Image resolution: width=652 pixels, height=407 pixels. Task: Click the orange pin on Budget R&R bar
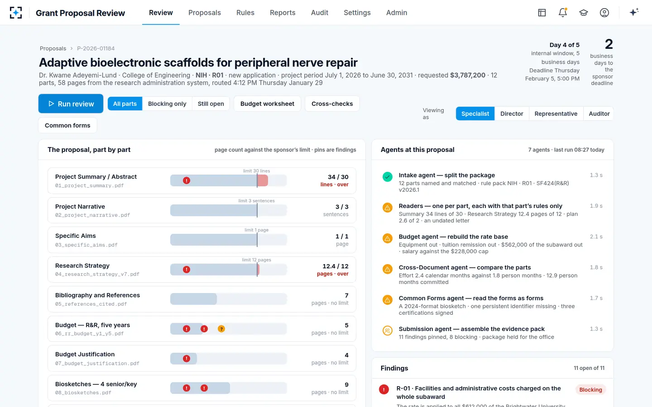[x=221, y=329]
